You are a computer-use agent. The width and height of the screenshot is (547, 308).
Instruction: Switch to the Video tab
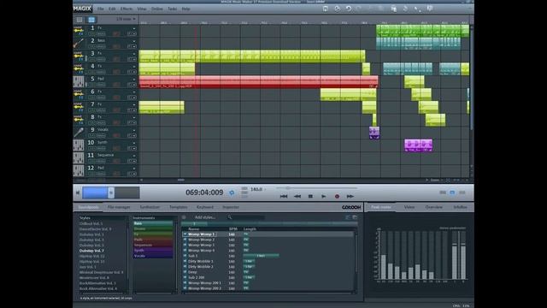(409, 207)
